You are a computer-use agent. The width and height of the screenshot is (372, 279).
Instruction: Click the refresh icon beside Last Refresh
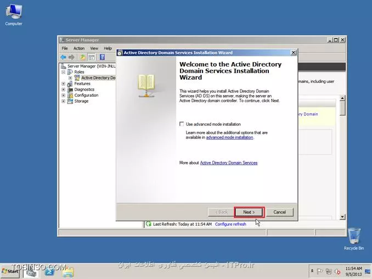(x=149, y=224)
